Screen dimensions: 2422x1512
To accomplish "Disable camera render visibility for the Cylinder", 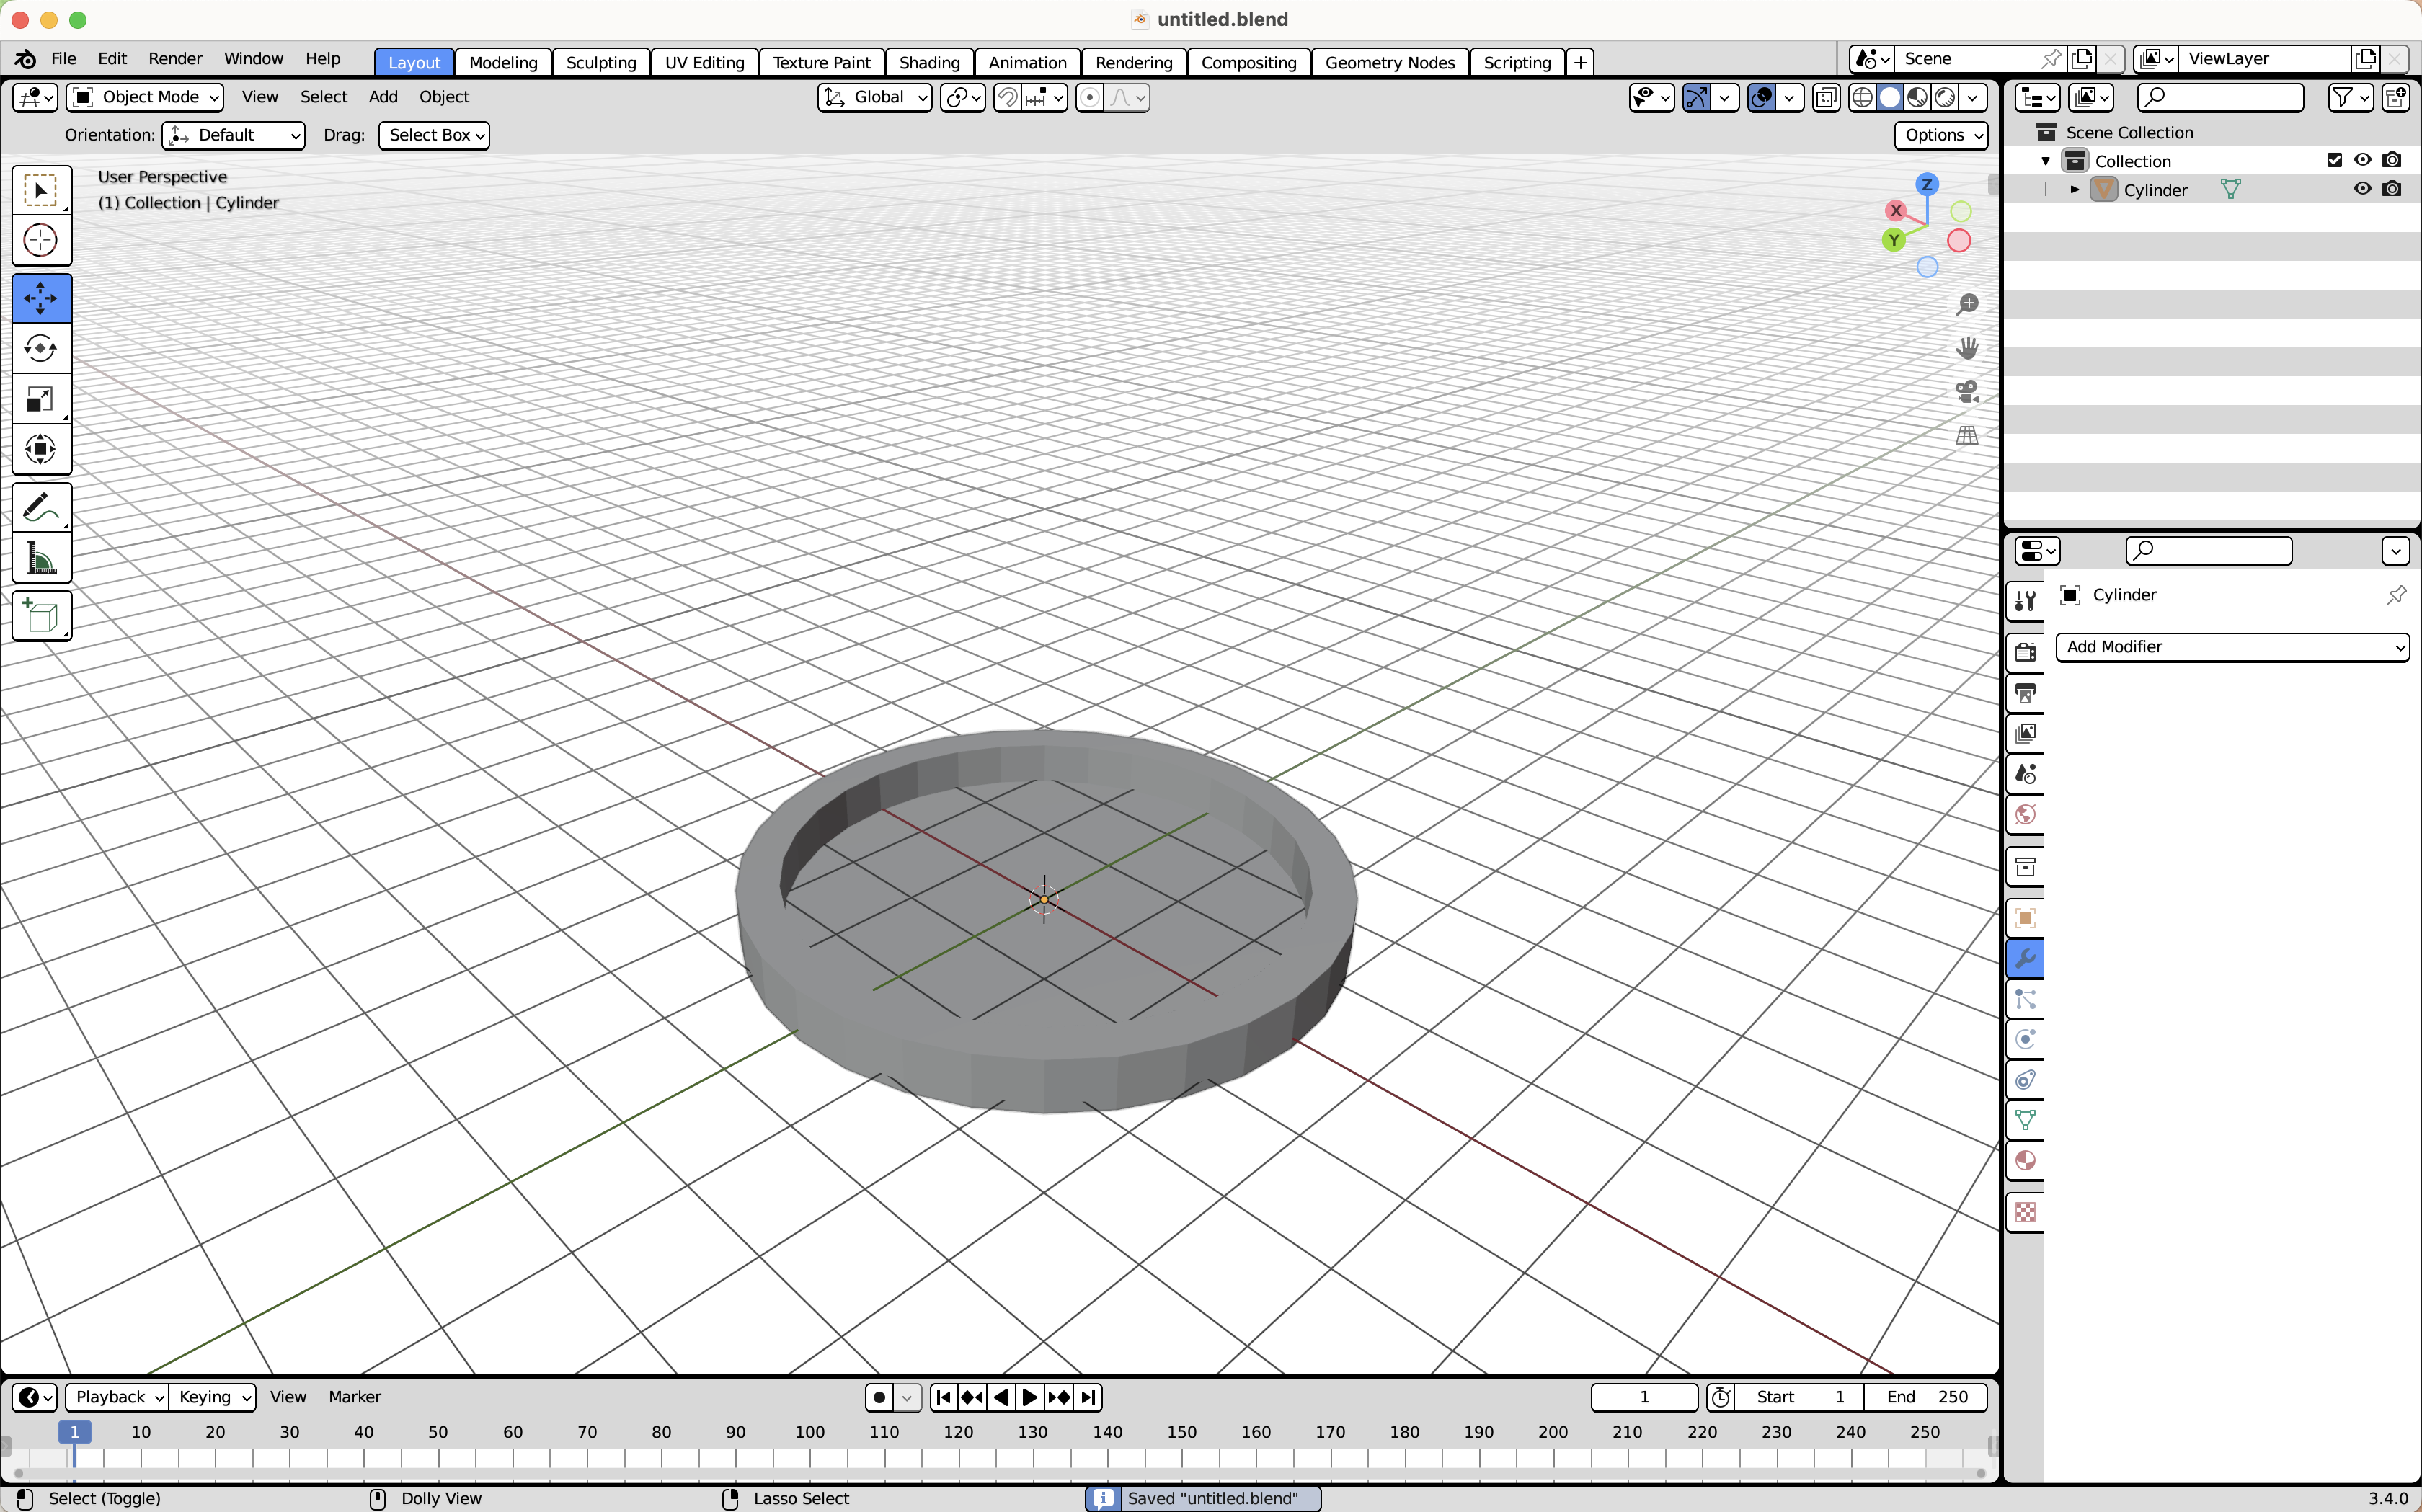I will (2394, 188).
